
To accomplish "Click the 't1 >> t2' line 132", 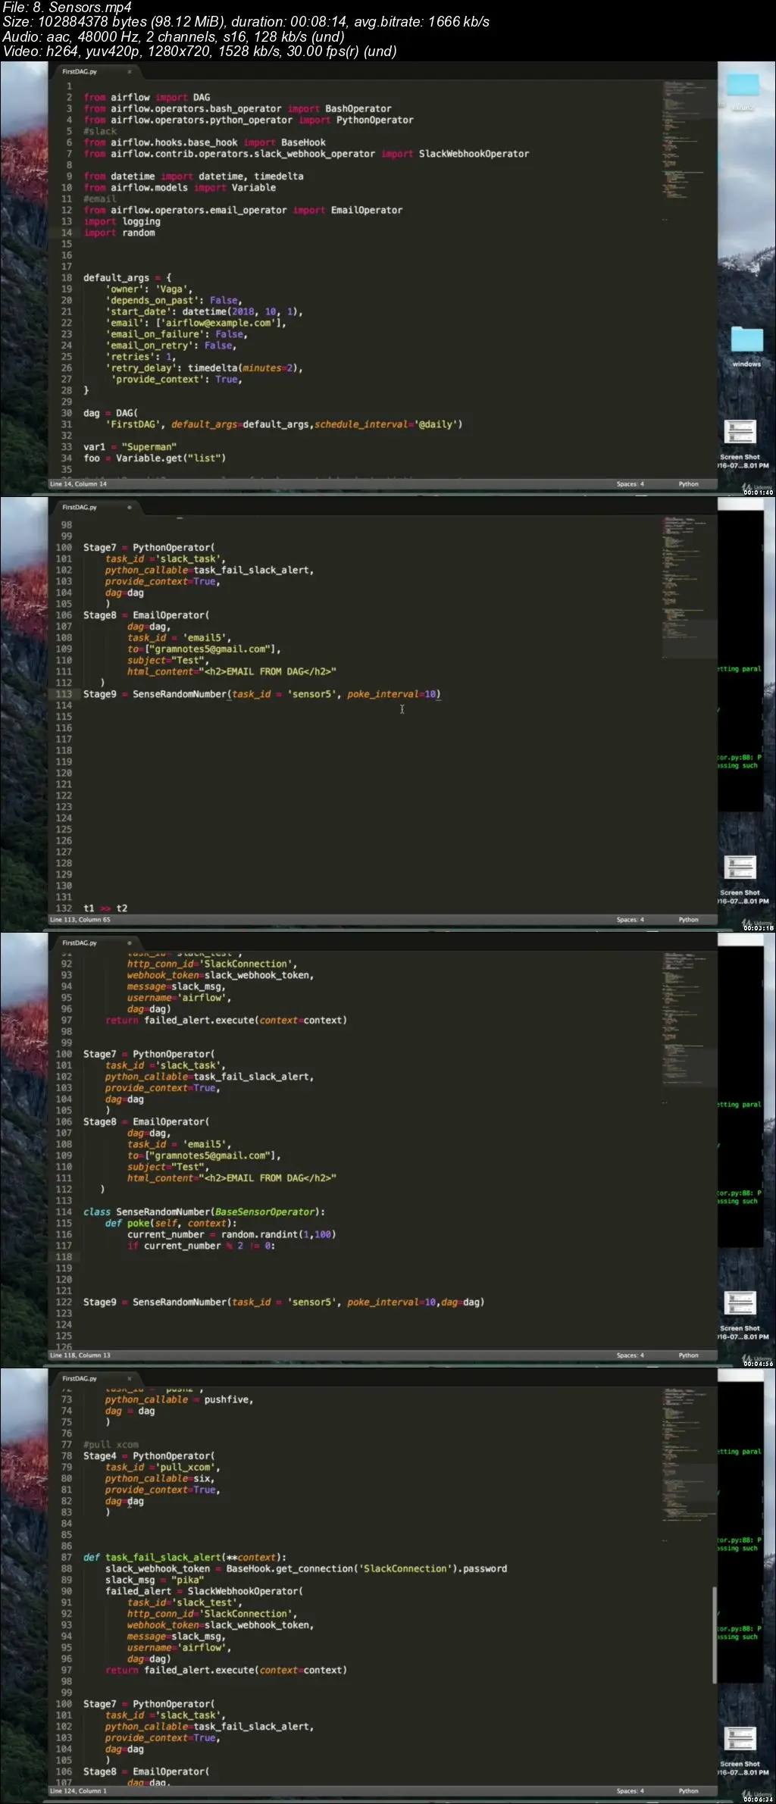I will [105, 908].
